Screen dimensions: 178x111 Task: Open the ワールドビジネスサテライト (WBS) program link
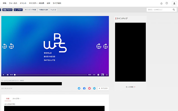tap(13, 80)
